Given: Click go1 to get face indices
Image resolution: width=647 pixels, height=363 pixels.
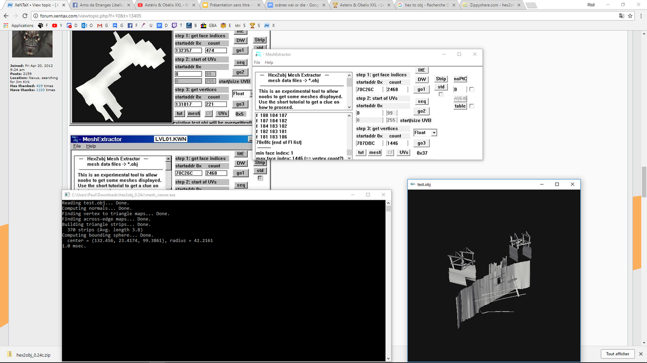Looking at the screenshot, I should click(x=421, y=89).
